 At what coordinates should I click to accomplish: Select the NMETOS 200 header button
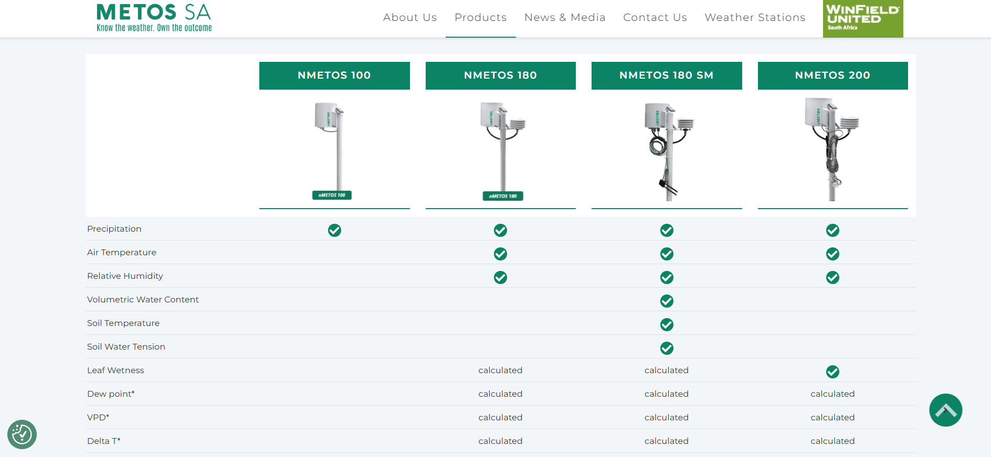[x=833, y=75]
